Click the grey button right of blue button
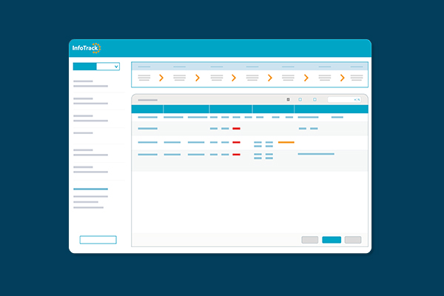The image size is (444, 296). (353, 240)
